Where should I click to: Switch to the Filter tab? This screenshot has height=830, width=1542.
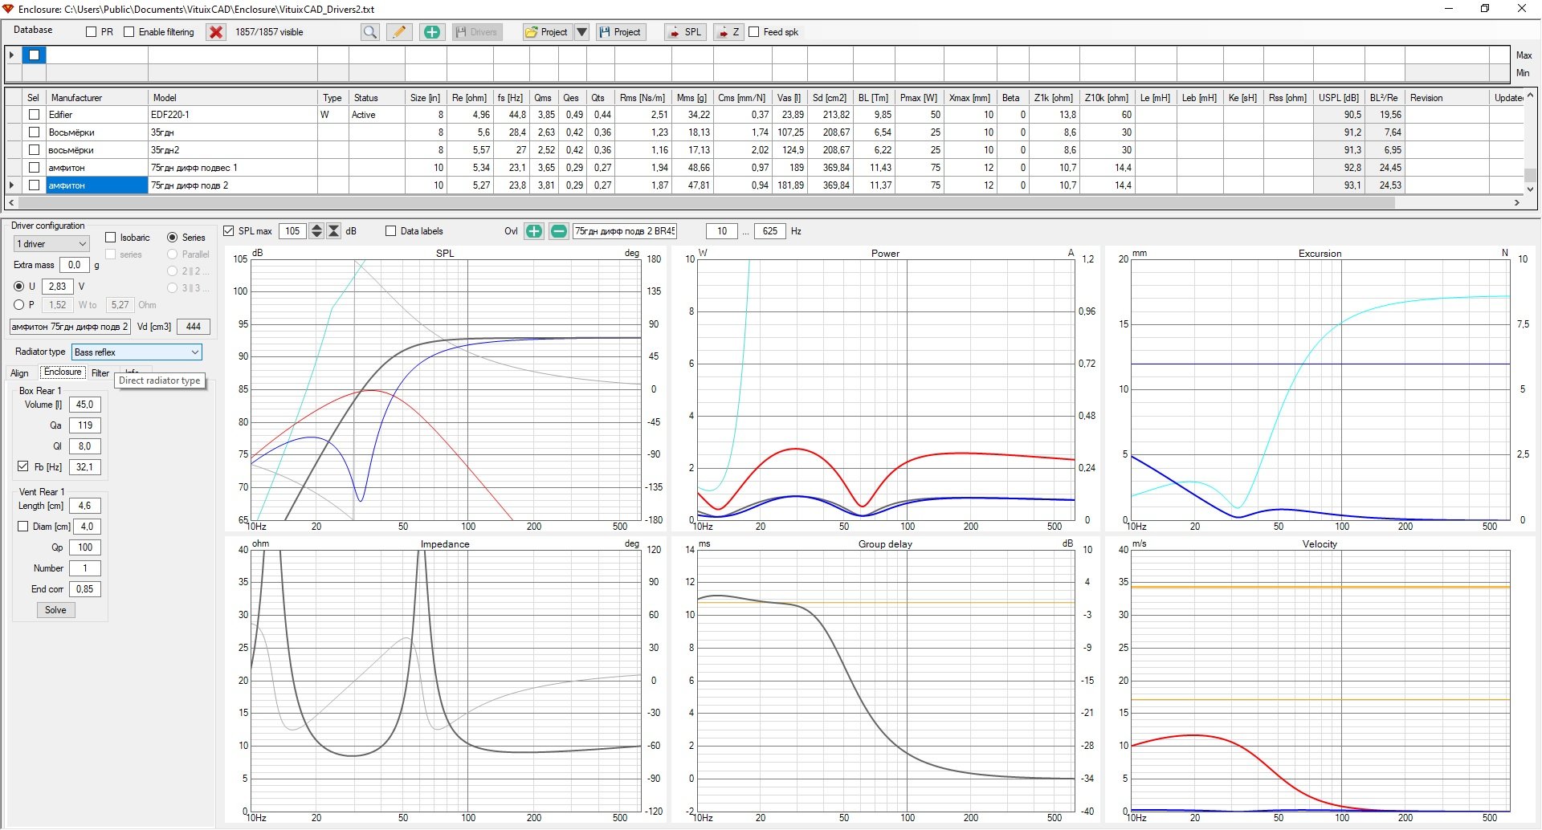pyautogui.click(x=100, y=373)
